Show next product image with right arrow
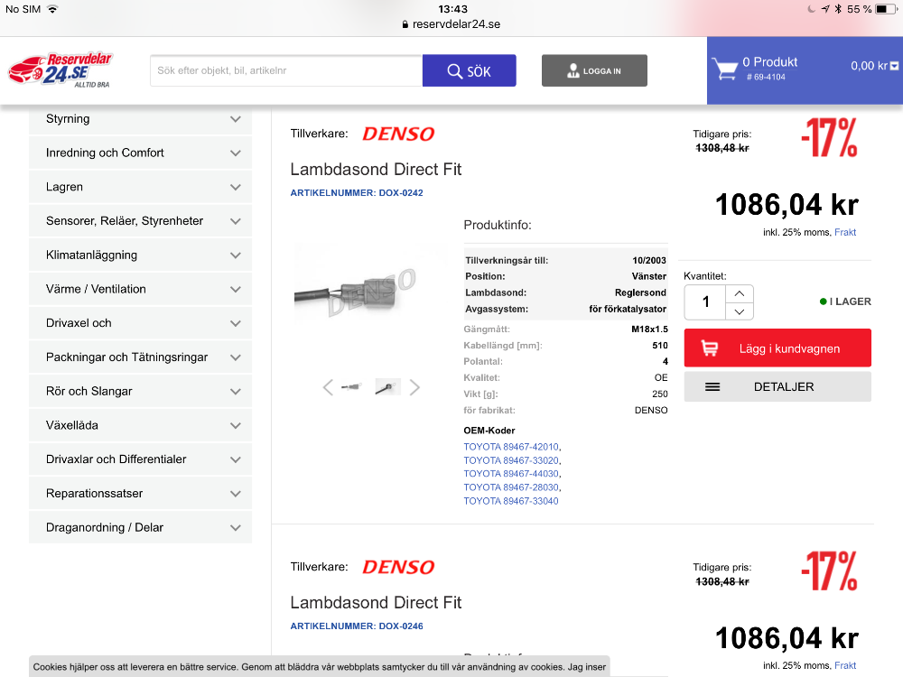The height and width of the screenshot is (677, 903). pos(414,387)
